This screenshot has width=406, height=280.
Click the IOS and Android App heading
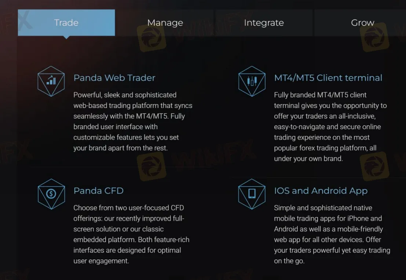tap(321, 190)
